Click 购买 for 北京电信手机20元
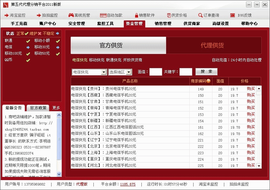270x190 pixels. (x=251, y=146)
